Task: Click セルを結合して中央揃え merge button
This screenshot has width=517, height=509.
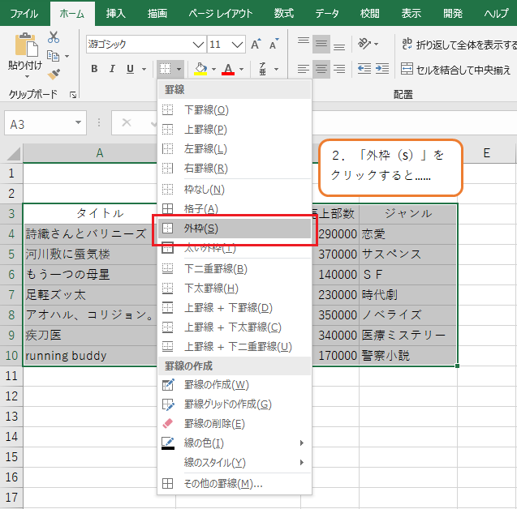Action: point(455,69)
